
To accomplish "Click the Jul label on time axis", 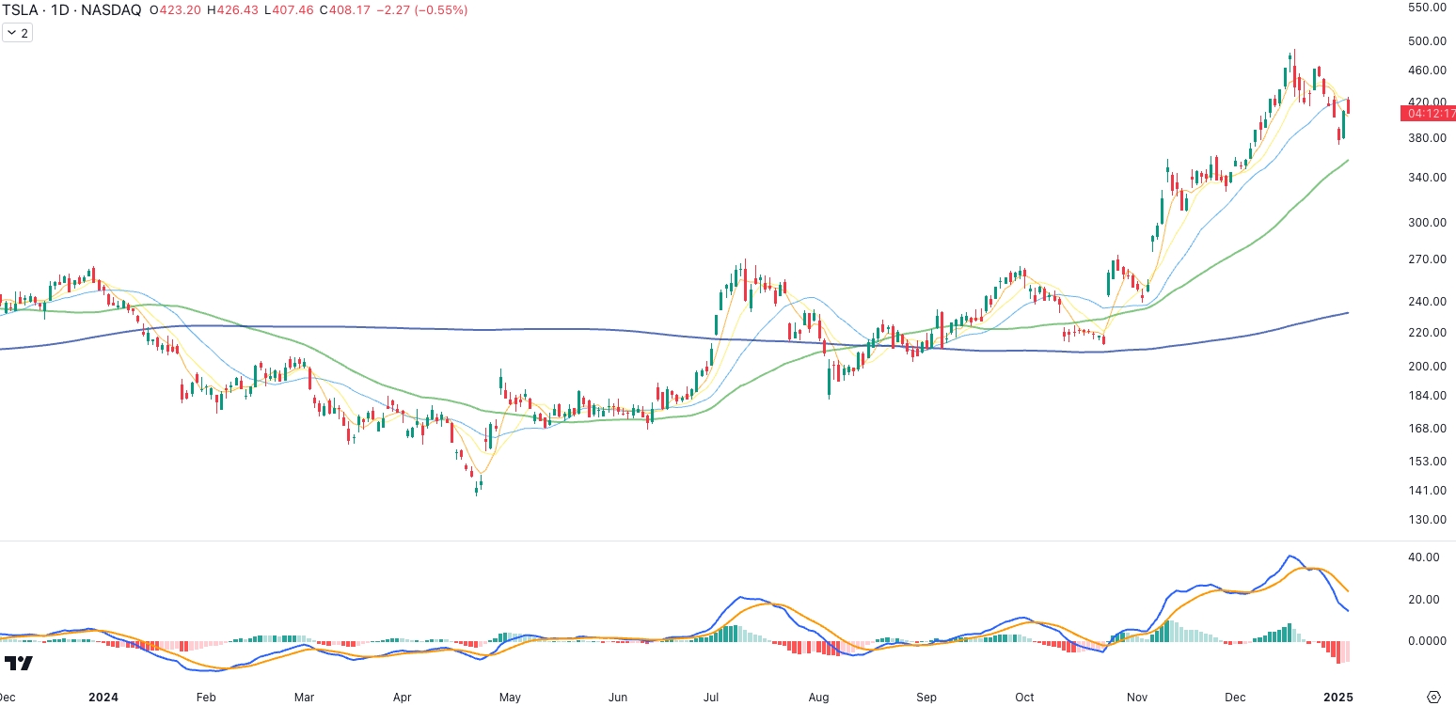I will [x=711, y=698].
